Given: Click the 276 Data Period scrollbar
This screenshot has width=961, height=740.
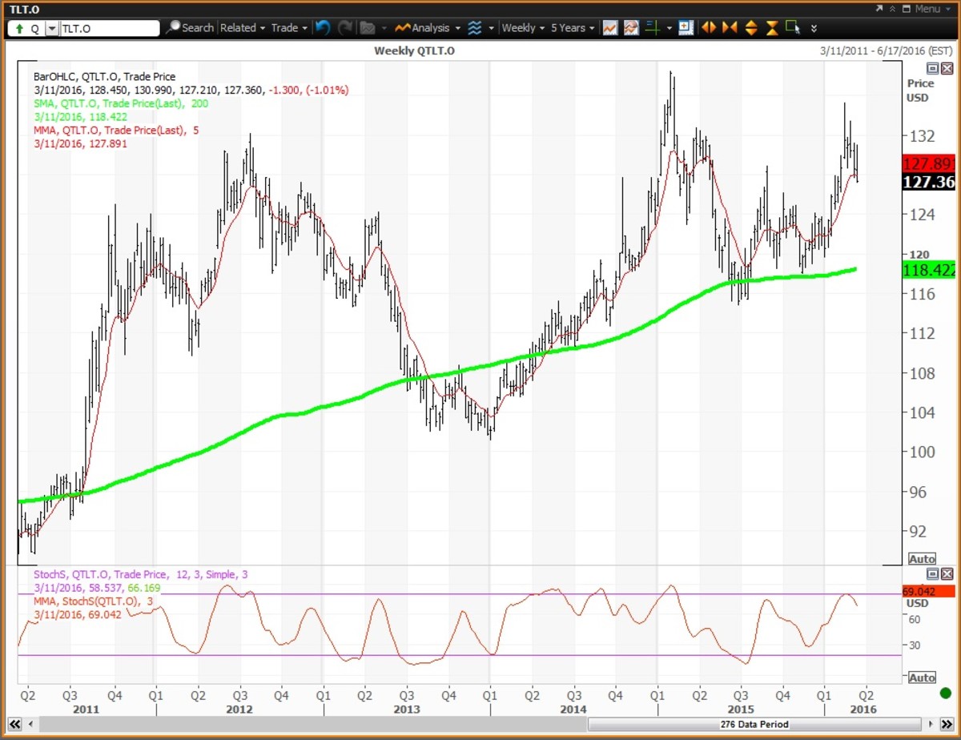Looking at the screenshot, I should (x=753, y=726).
